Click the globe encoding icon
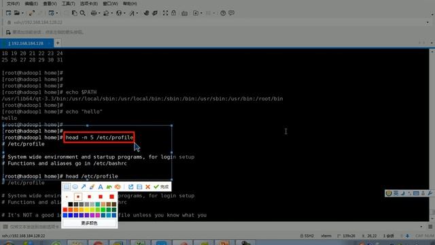Viewport: 435px width, 245px height. point(119,13)
